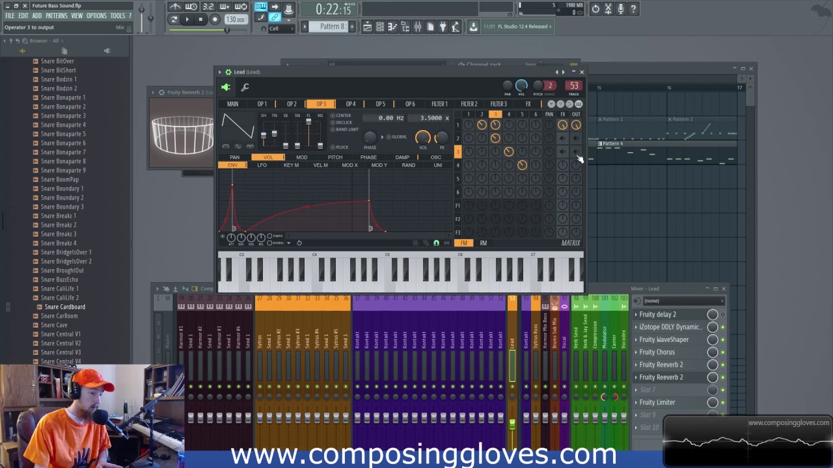The width and height of the screenshot is (833, 468).
Task: Click the keyboard icon at Sytrus tab row end
Action: click(579, 104)
